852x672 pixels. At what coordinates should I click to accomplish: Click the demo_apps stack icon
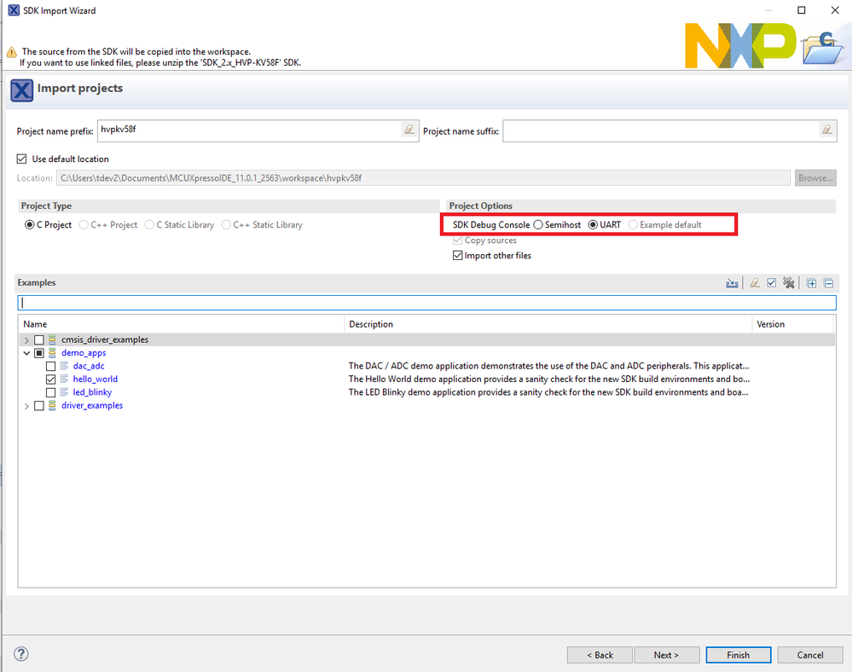click(52, 353)
